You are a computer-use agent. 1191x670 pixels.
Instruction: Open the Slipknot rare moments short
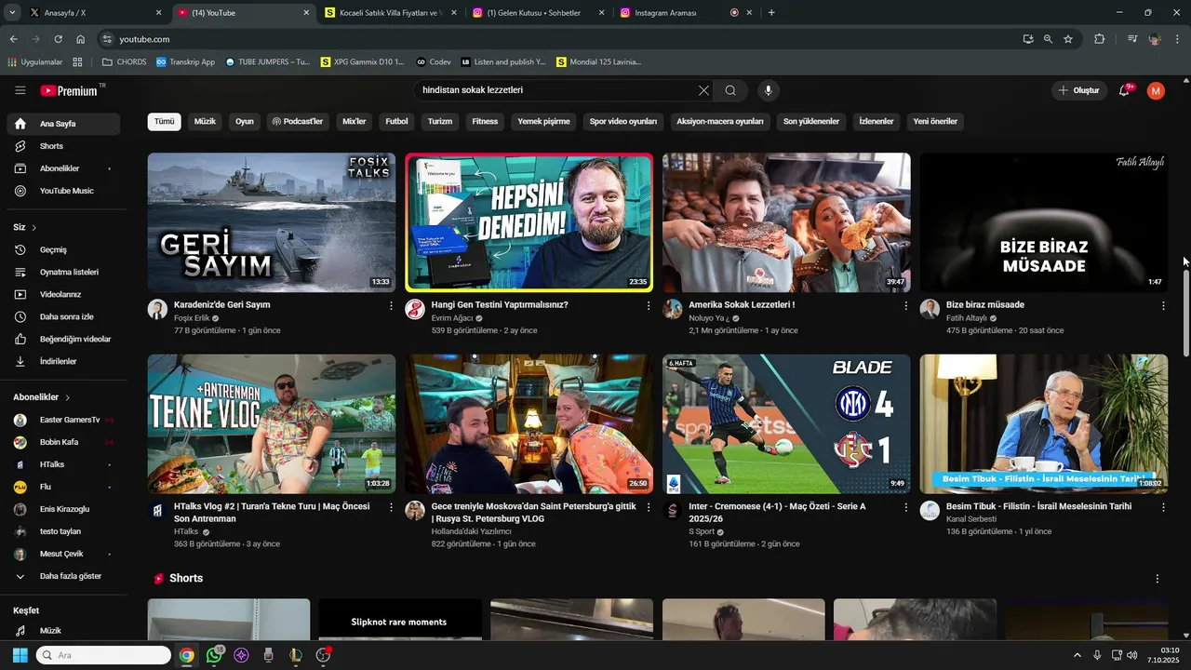399,619
